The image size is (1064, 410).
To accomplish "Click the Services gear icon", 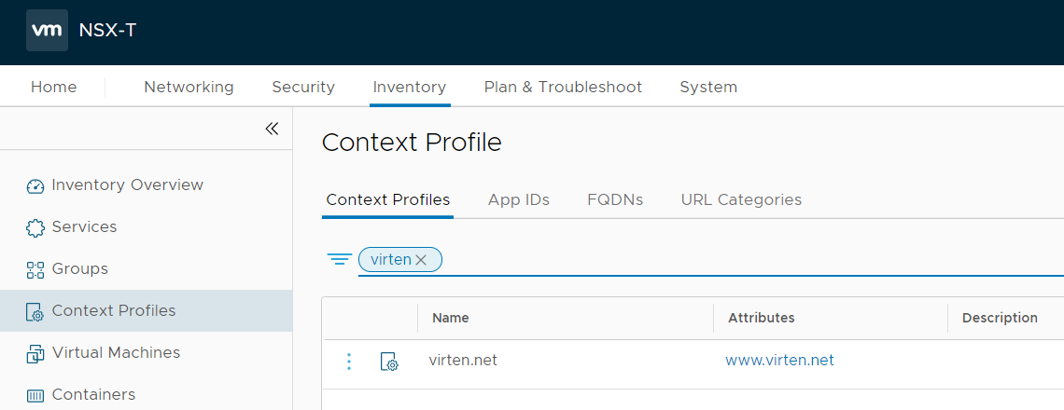I will pyautogui.click(x=35, y=227).
